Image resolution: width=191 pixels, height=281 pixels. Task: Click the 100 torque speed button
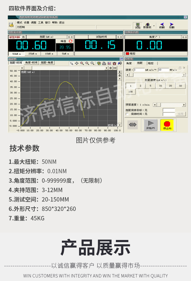point(130,92)
